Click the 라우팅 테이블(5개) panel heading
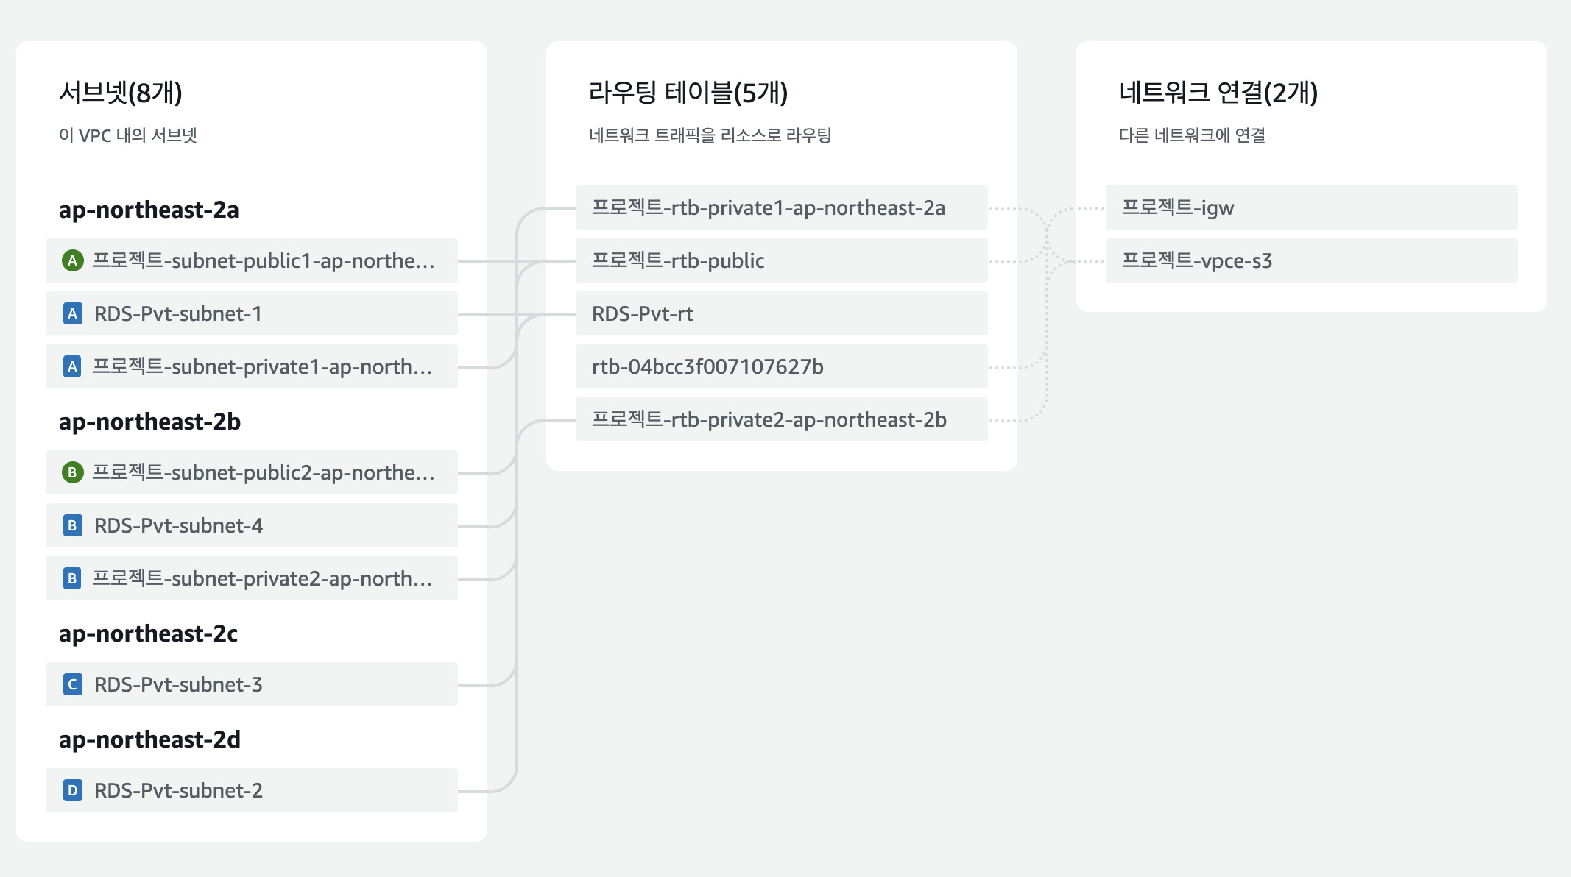The height and width of the screenshot is (877, 1571). tap(688, 93)
